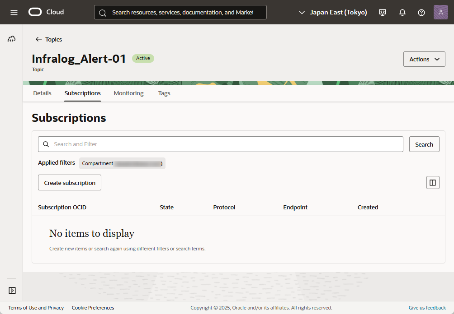Go back to Topics

pos(49,40)
